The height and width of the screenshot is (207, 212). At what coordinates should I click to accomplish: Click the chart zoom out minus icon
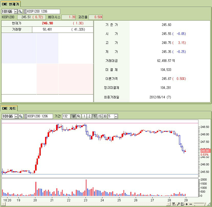[x=190, y=204]
